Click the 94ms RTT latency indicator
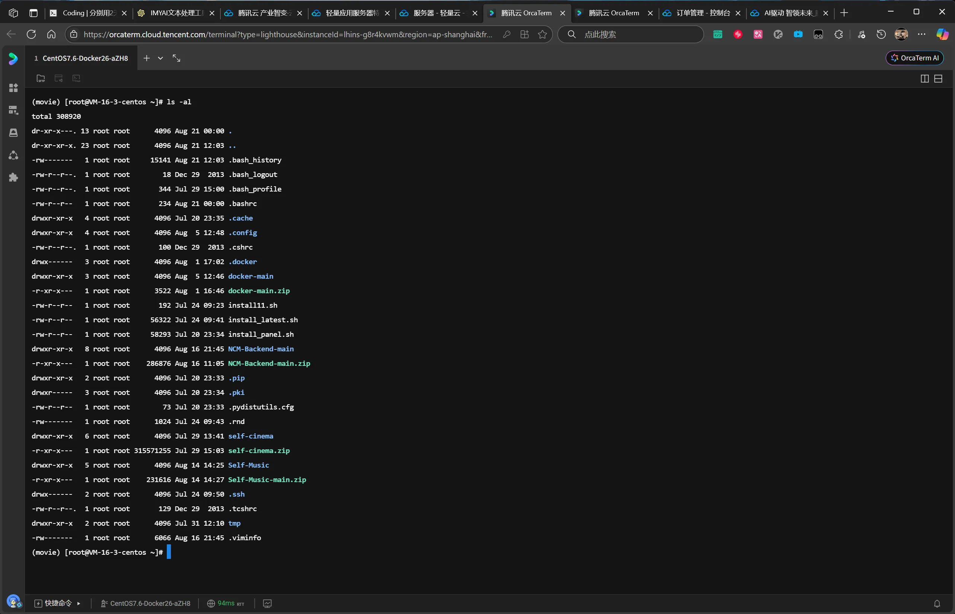 [x=226, y=603]
